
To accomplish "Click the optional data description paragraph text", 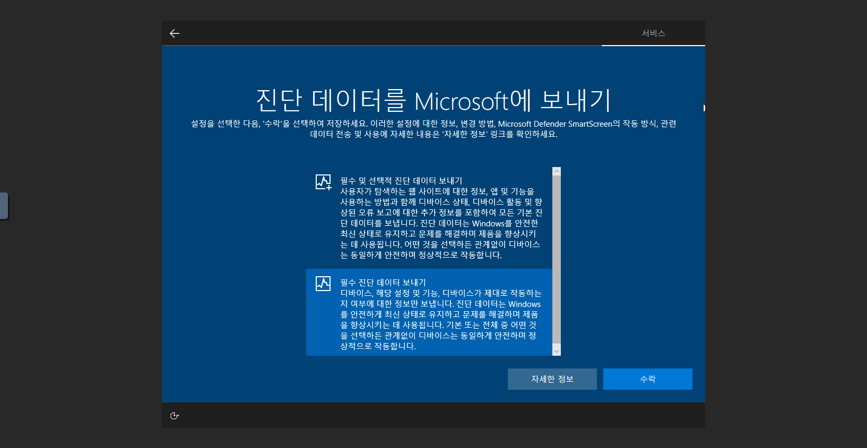I will pos(440,223).
